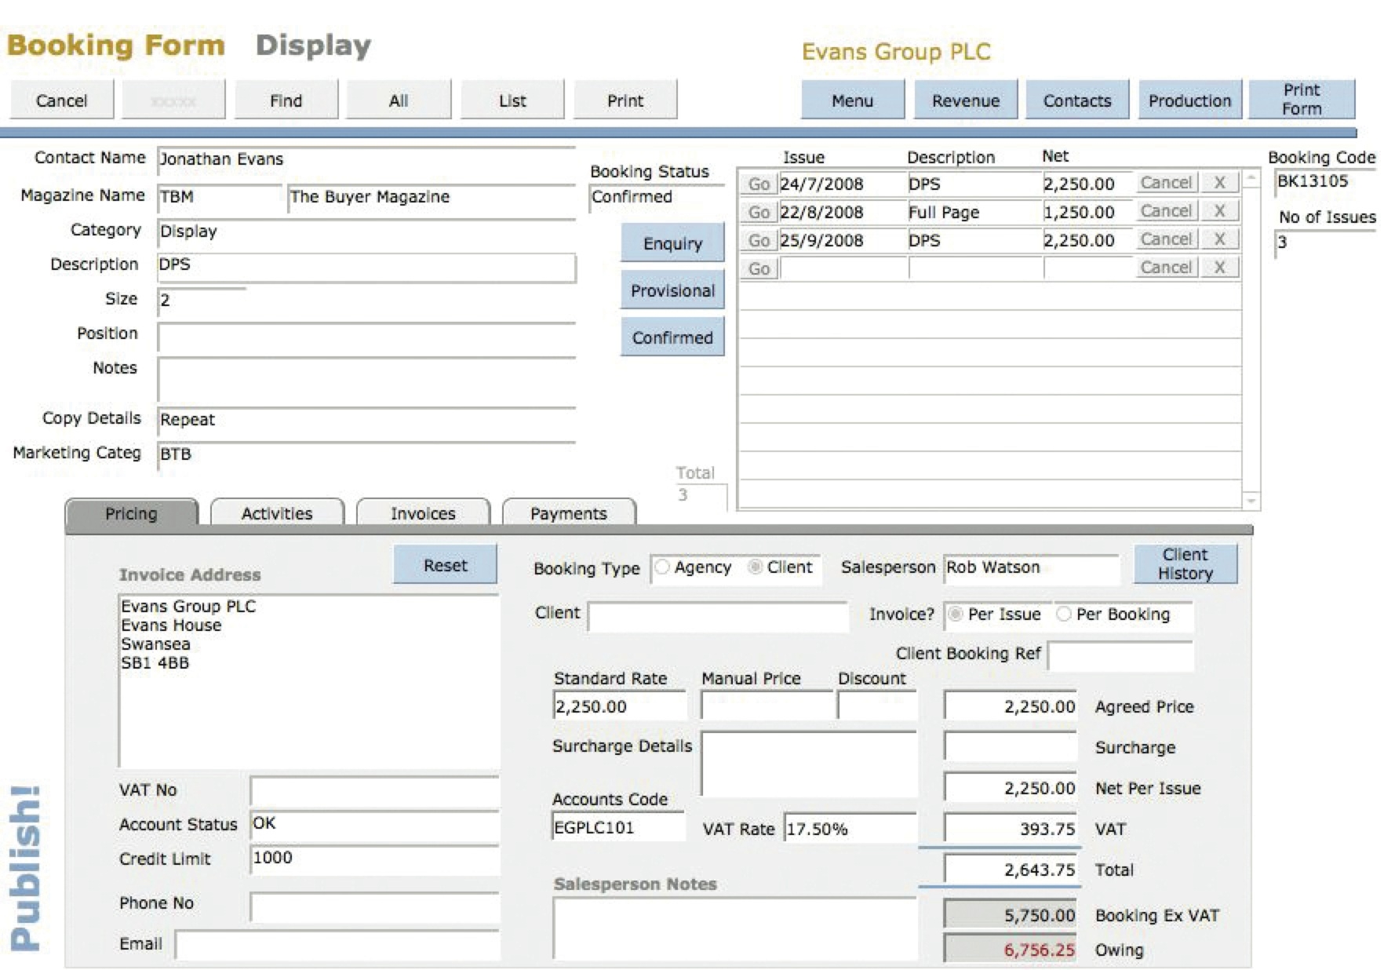Select the Agency booking type
The width and height of the screenshot is (1384, 970).
663,567
